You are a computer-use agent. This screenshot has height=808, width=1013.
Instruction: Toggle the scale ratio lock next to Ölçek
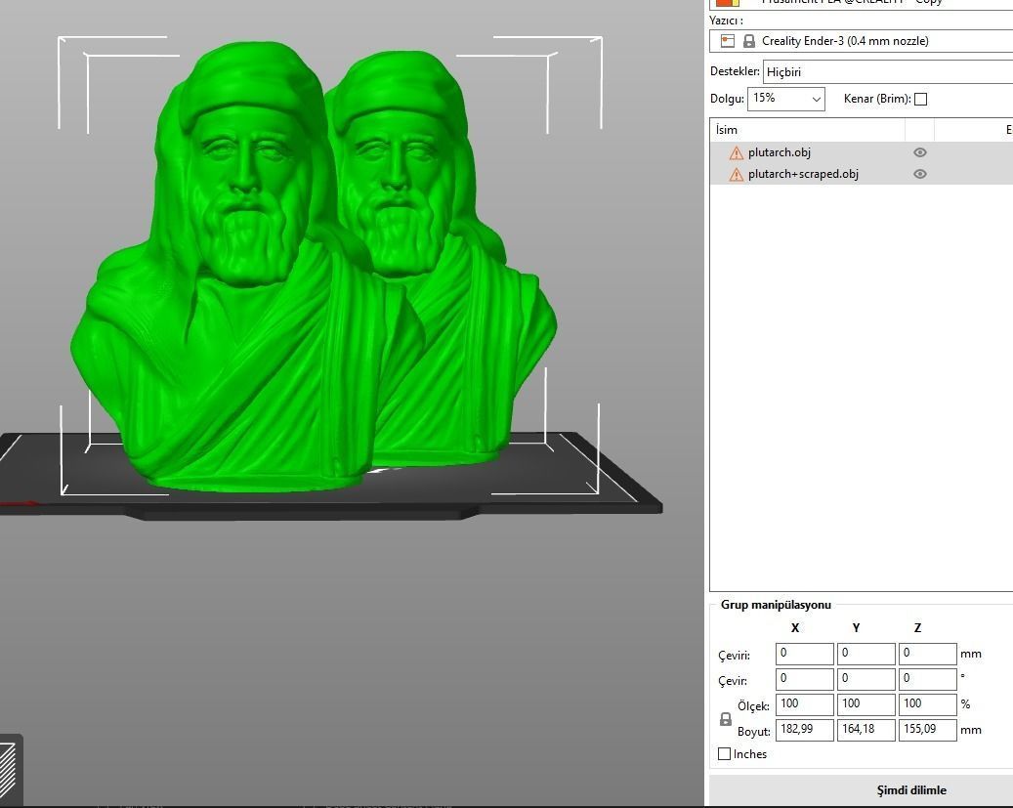coord(726,719)
